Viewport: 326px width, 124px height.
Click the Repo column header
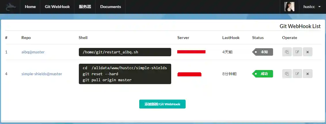pyautogui.click(x=26, y=38)
